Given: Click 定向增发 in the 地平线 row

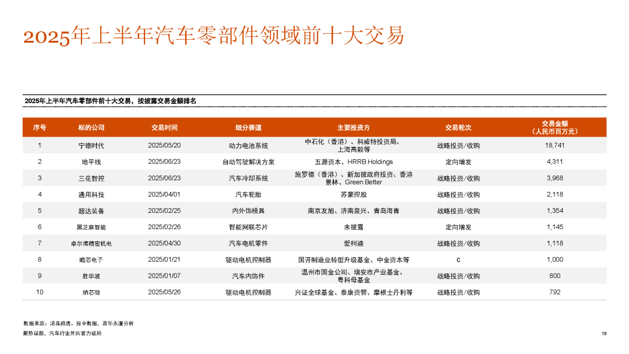Looking at the screenshot, I should coord(458,162).
